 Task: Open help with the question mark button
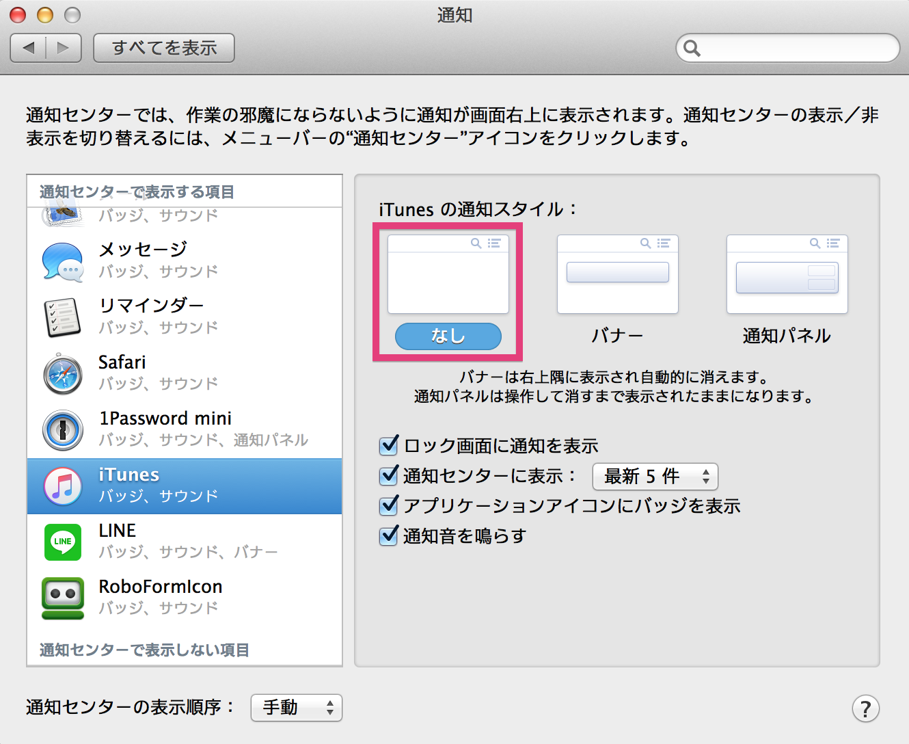[x=865, y=708]
